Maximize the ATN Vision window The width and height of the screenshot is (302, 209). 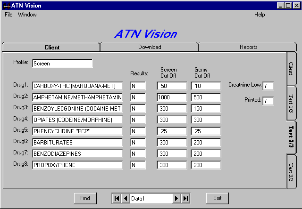coord(288,6)
